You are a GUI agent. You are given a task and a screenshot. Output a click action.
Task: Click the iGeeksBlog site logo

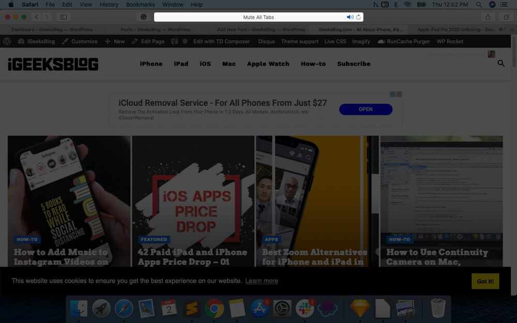coord(53,64)
